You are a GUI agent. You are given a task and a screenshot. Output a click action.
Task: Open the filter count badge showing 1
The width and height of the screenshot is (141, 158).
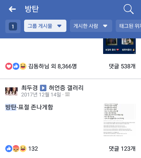point(13,26)
